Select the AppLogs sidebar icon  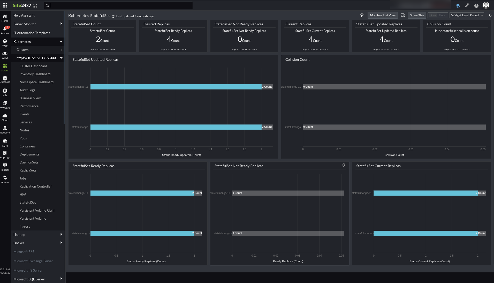[5, 154]
